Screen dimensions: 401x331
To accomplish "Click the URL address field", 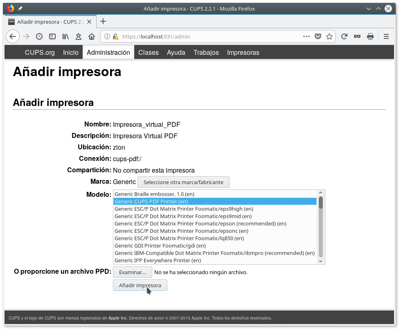I will coord(209,36).
